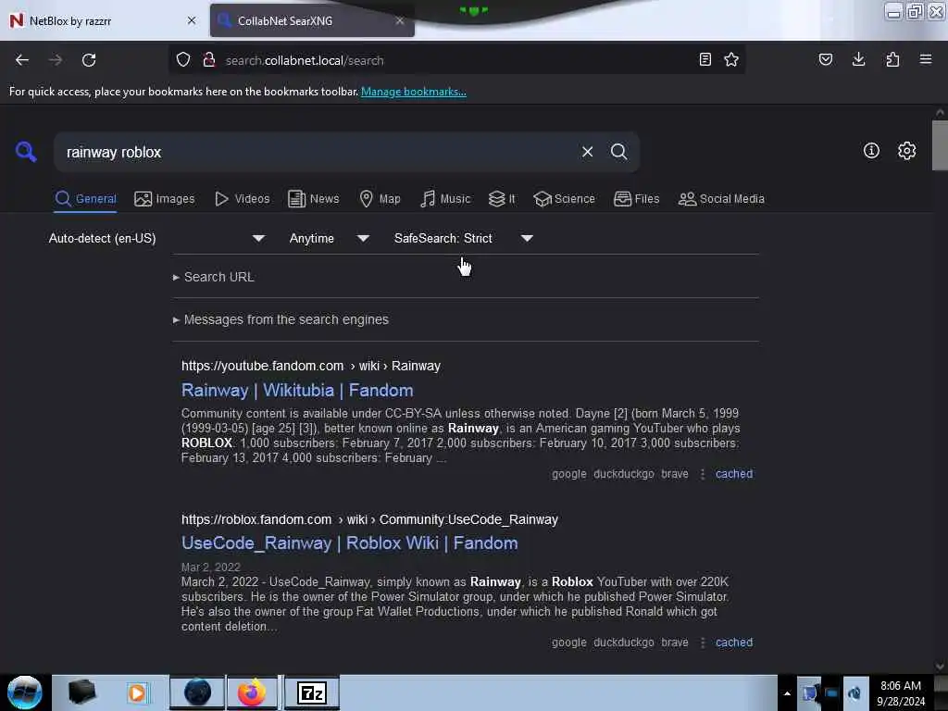Show site security lock information
The image size is (948, 711).
point(209,60)
